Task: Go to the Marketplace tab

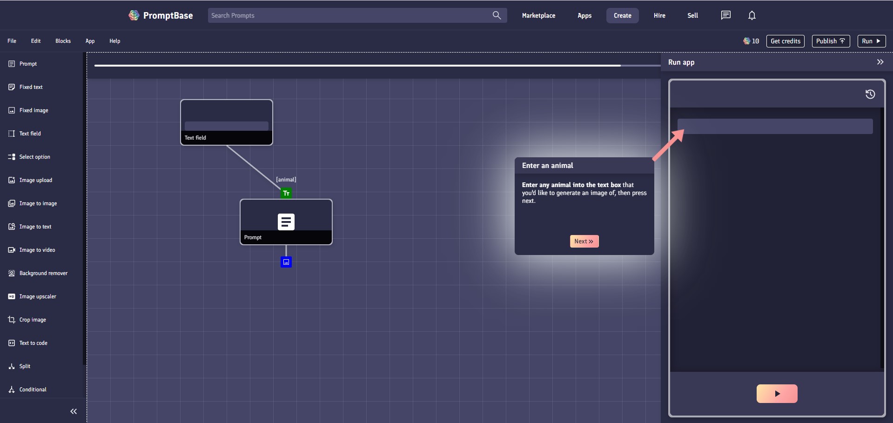Action: (x=538, y=15)
